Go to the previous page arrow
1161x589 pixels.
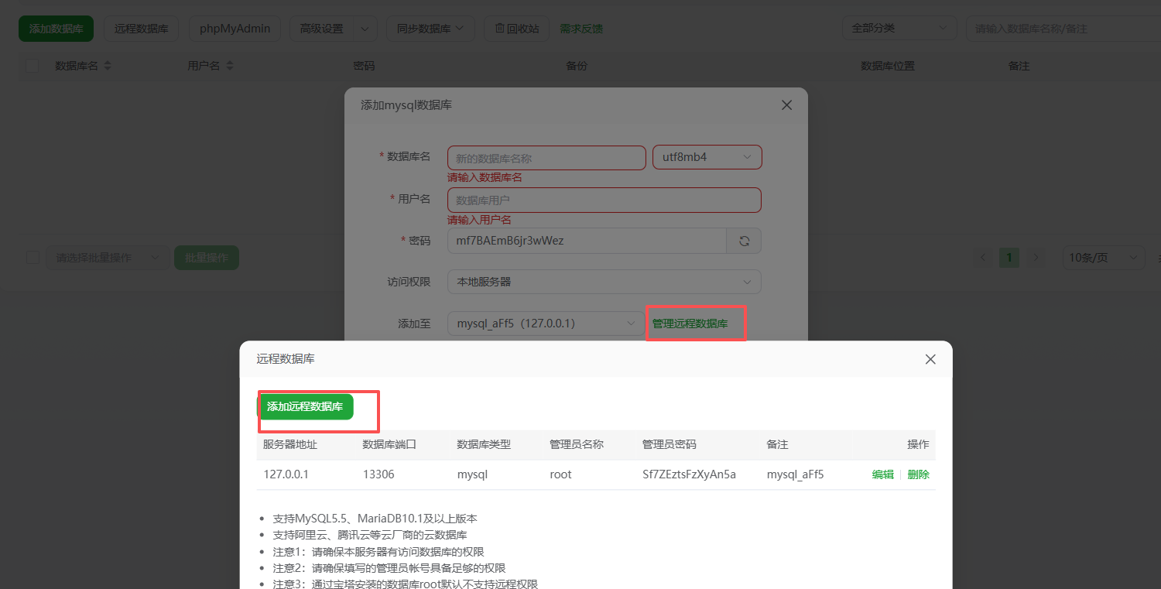coord(982,257)
